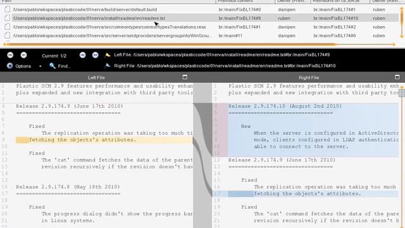405x228 pixels.
Task: Click left pane line Release 2.9.174.9 (June 17th 2010)
Action: coord(70,106)
